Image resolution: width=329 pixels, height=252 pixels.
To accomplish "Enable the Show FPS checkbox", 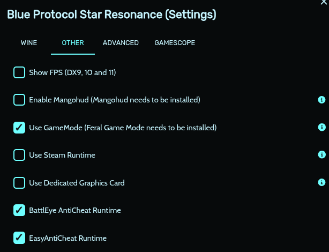I will pos(19,72).
